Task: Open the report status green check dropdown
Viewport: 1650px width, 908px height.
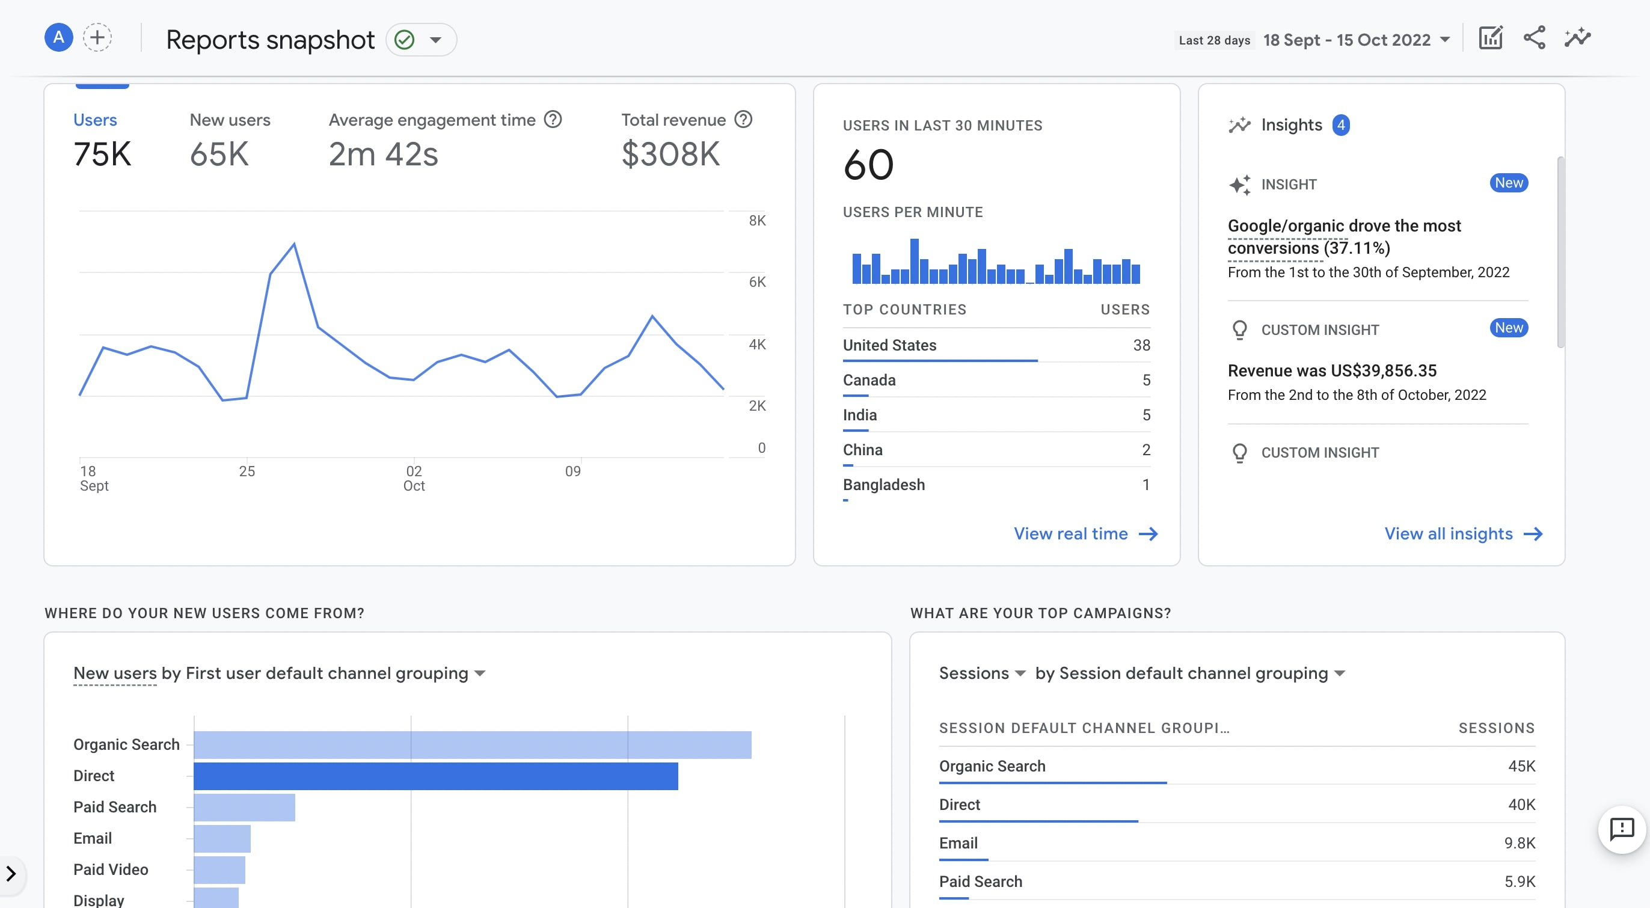Action: [420, 40]
